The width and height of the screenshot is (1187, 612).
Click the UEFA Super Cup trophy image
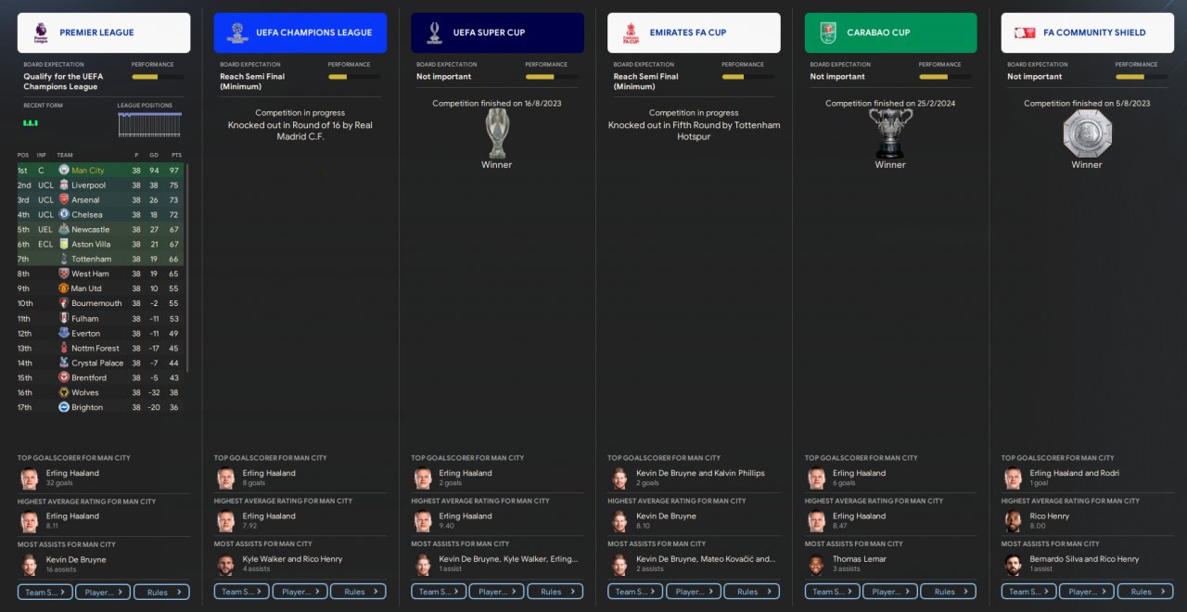click(497, 134)
